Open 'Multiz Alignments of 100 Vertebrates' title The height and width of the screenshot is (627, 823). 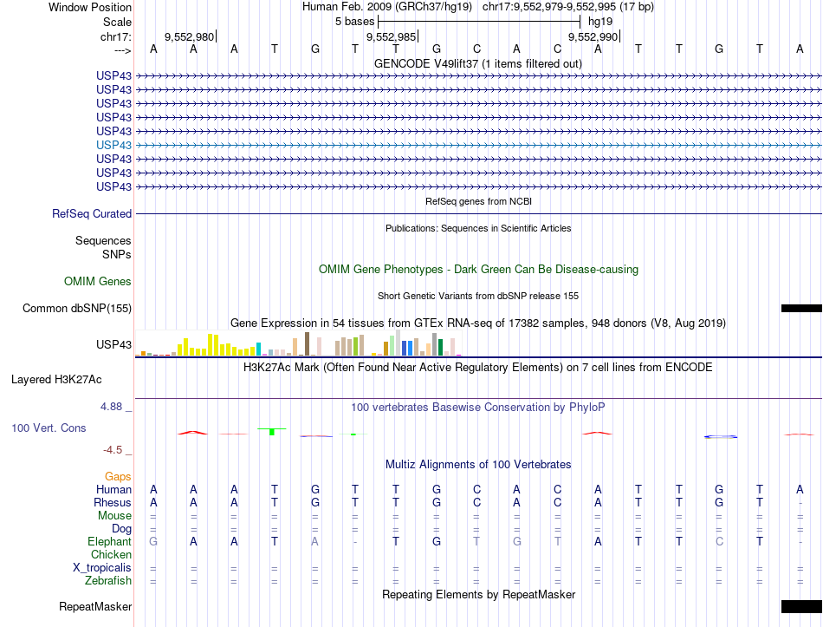478,464
